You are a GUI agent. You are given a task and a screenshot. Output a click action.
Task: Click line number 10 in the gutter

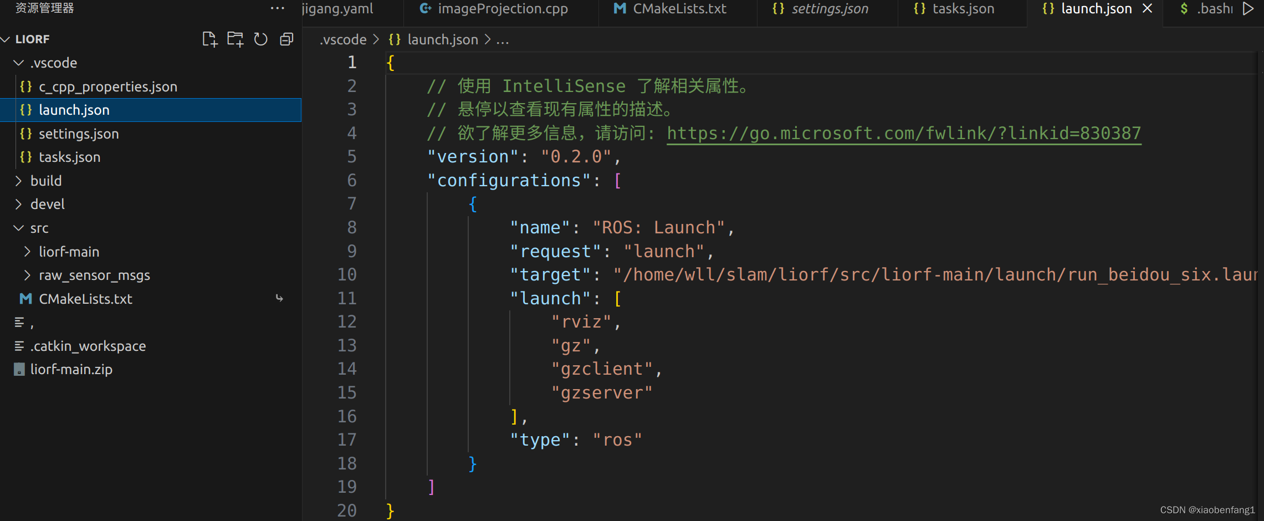click(347, 275)
